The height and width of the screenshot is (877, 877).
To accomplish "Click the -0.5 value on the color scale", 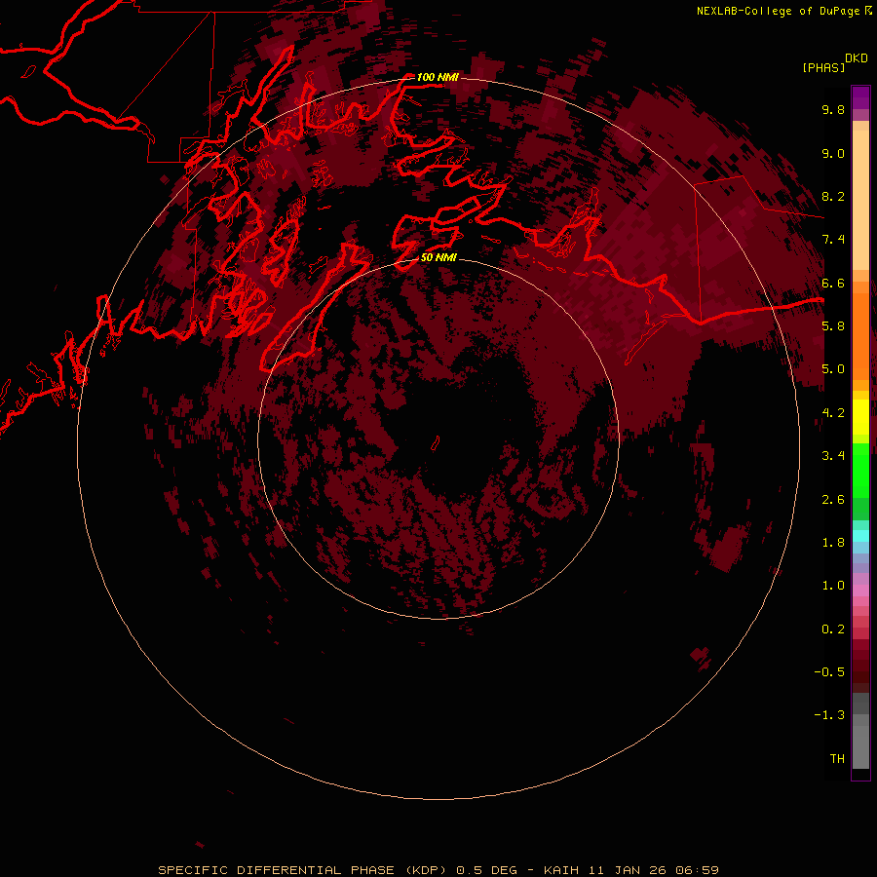I will pyautogui.click(x=829, y=671).
